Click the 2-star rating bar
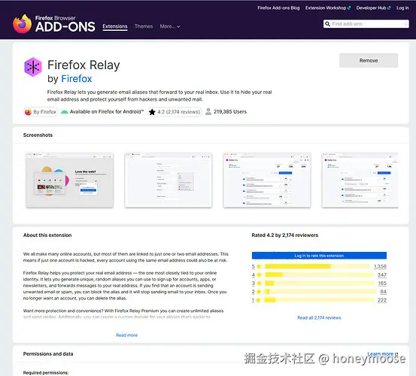 coord(320,292)
